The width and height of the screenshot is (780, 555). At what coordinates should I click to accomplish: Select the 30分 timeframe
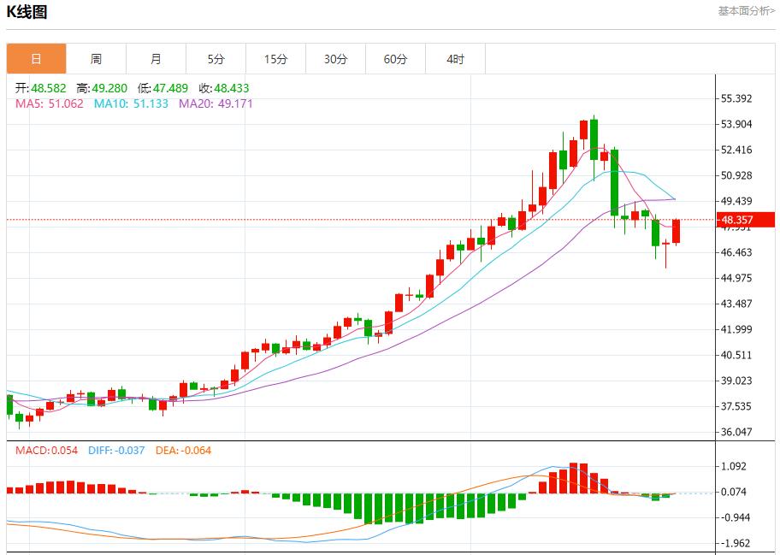336,59
